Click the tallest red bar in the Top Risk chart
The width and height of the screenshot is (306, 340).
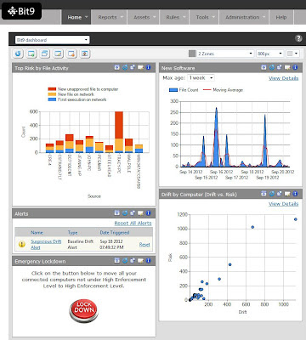pyautogui.click(x=119, y=125)
